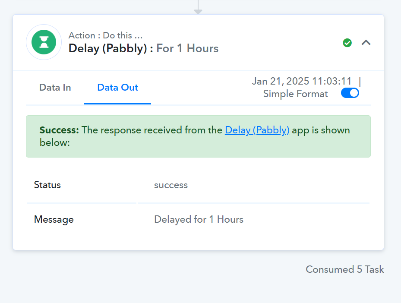Open the Delay (Pabbly) link

257,130
